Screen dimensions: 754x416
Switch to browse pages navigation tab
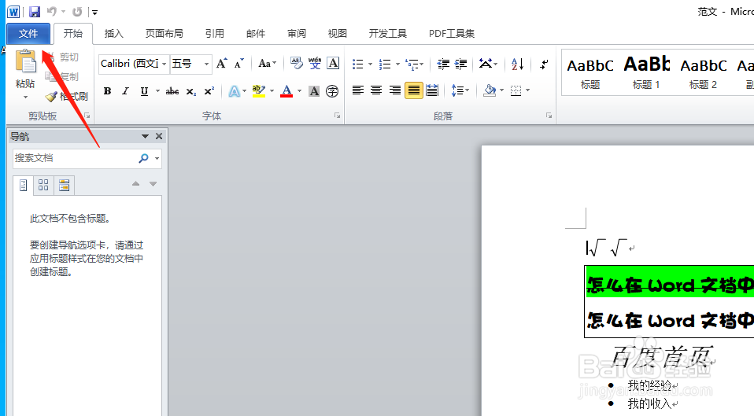pyautogui.click(x=43, y=185)
